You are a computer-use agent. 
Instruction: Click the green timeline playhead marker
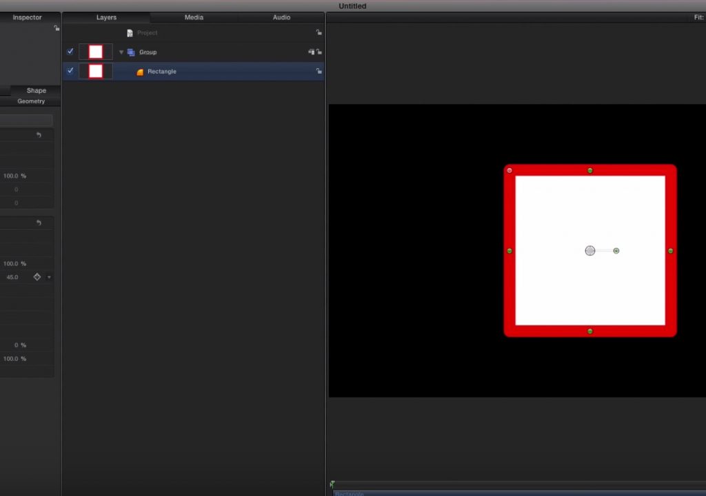coord(332,484)
